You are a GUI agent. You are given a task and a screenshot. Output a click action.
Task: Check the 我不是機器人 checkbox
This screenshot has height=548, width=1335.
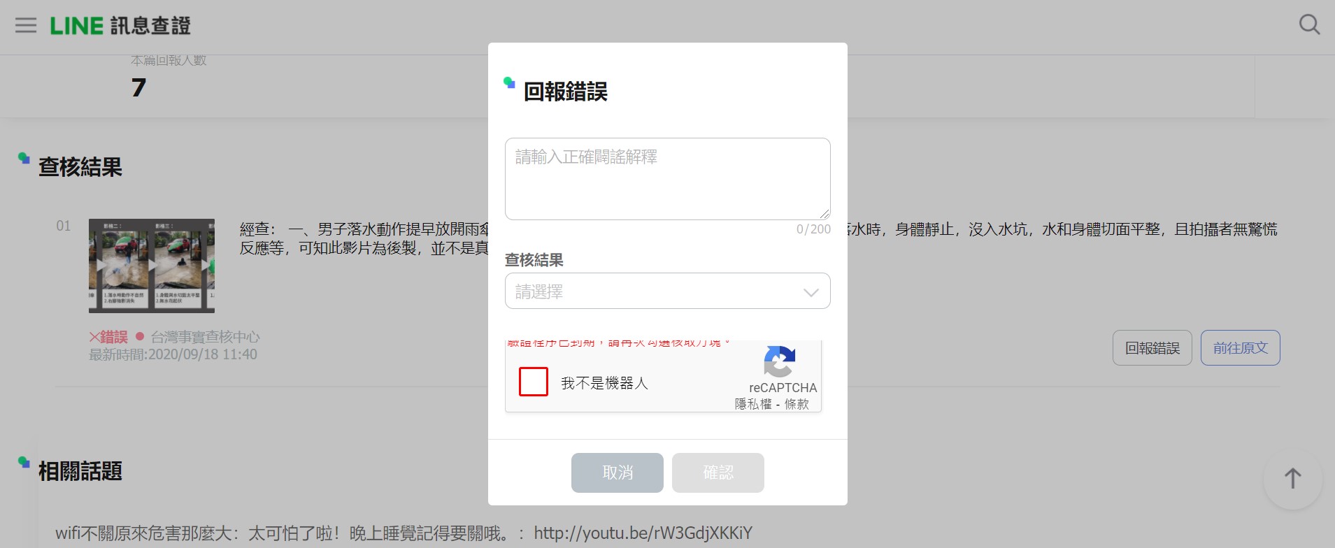click(x=534, y=382)
